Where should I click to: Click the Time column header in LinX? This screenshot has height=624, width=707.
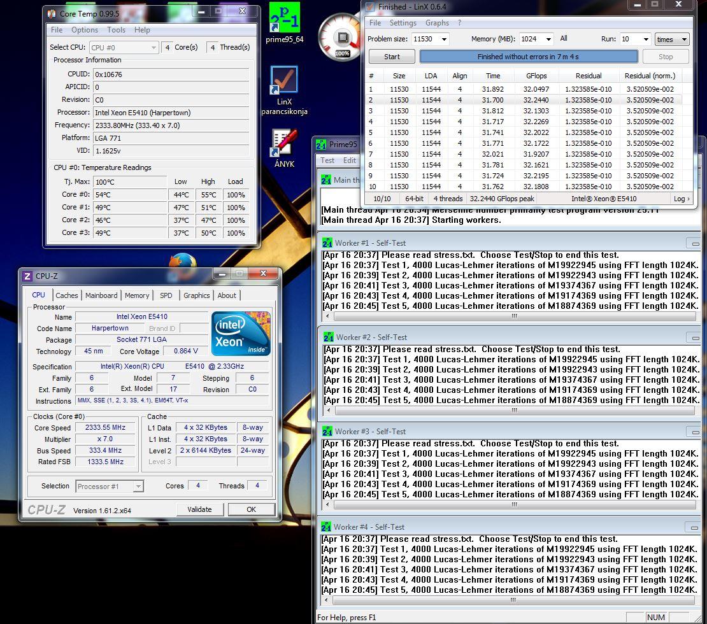point(493,76)
